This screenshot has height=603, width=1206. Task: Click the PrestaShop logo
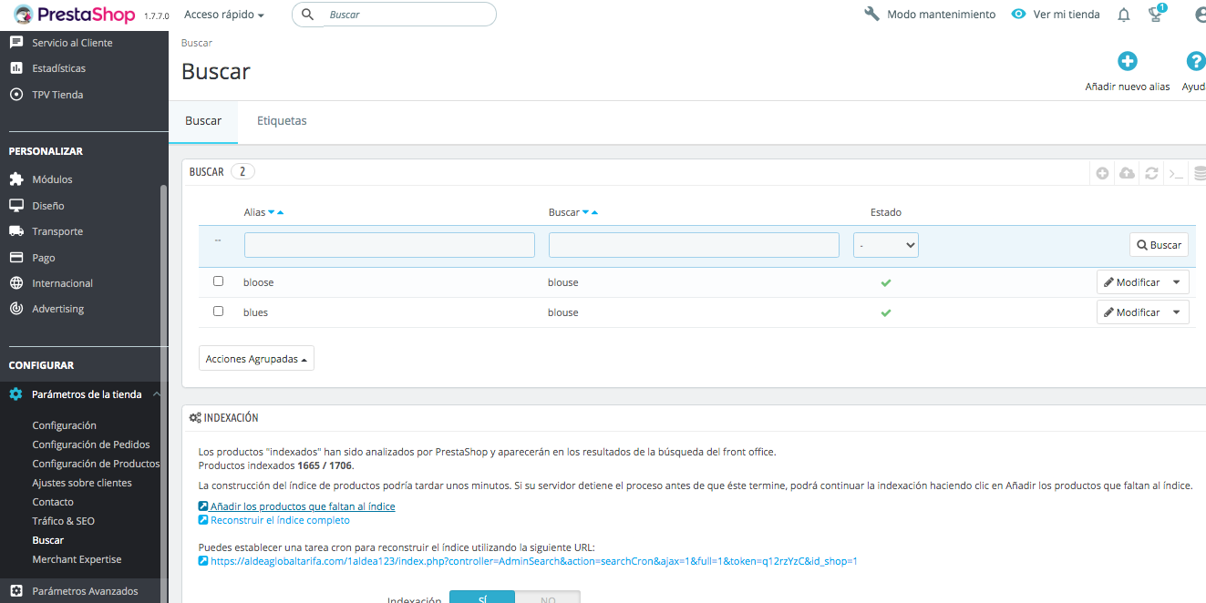tap(74, 15)
